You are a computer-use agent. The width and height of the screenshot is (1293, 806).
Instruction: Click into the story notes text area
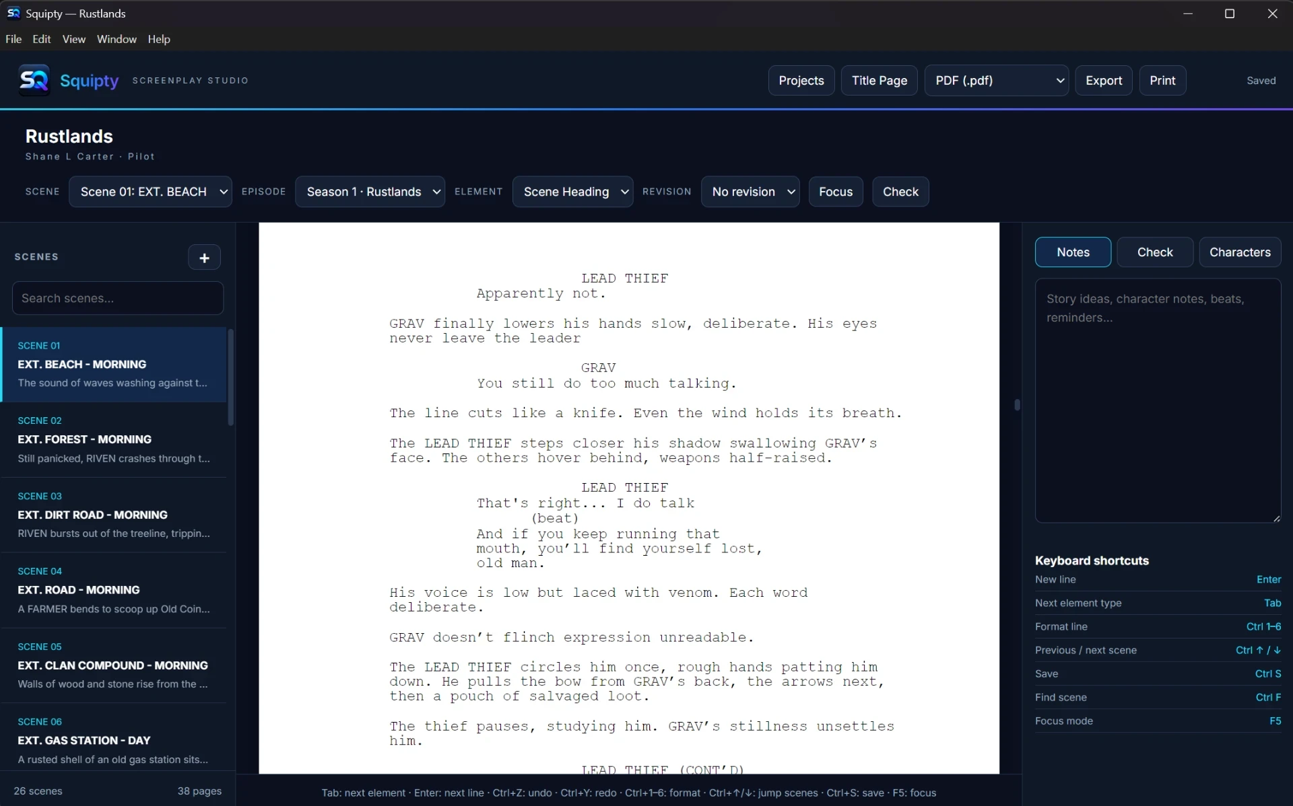click(1158, 400)
